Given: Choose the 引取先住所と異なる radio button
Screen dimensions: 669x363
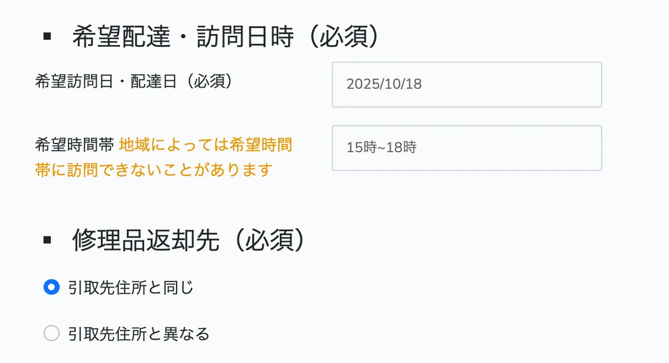Looking at the screenshot, I should [51, 333].
